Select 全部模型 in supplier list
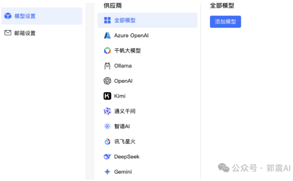Viewport: 293px width, 181px height. tap(147, 20)
